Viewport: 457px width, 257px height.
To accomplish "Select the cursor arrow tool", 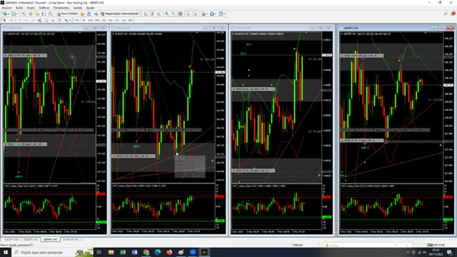I will [5, 20].
